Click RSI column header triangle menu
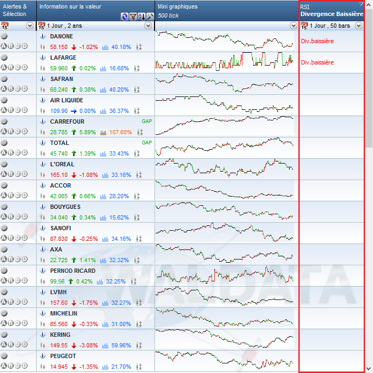The image size is (373, 373). point(361,4)
